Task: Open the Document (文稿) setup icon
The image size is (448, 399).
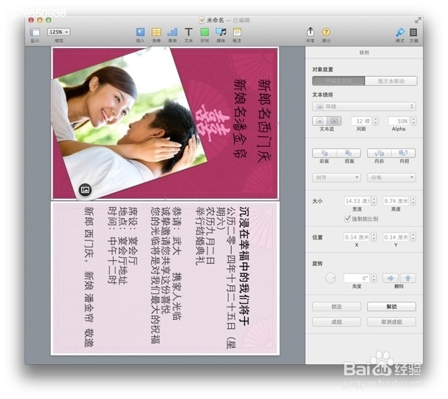Action: pyautogui.click(x=413, y=32)
